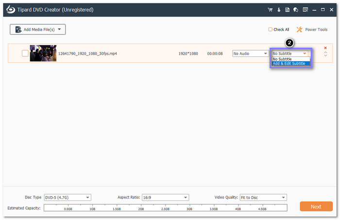Open the Video Quality Fit to Disc dropdown

[x=263, y=198]
